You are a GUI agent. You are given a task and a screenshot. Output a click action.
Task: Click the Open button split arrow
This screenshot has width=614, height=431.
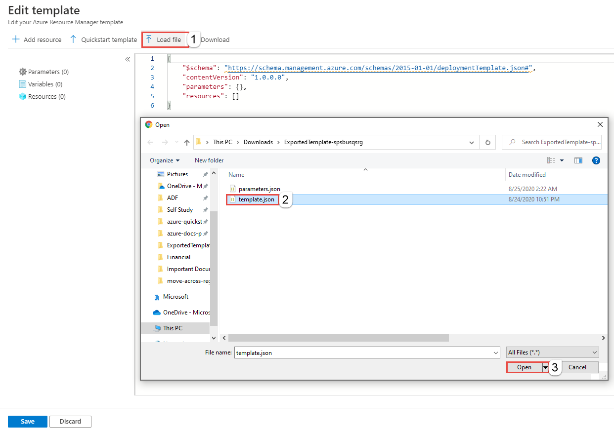pyautogui.click(x=545, y=367)
